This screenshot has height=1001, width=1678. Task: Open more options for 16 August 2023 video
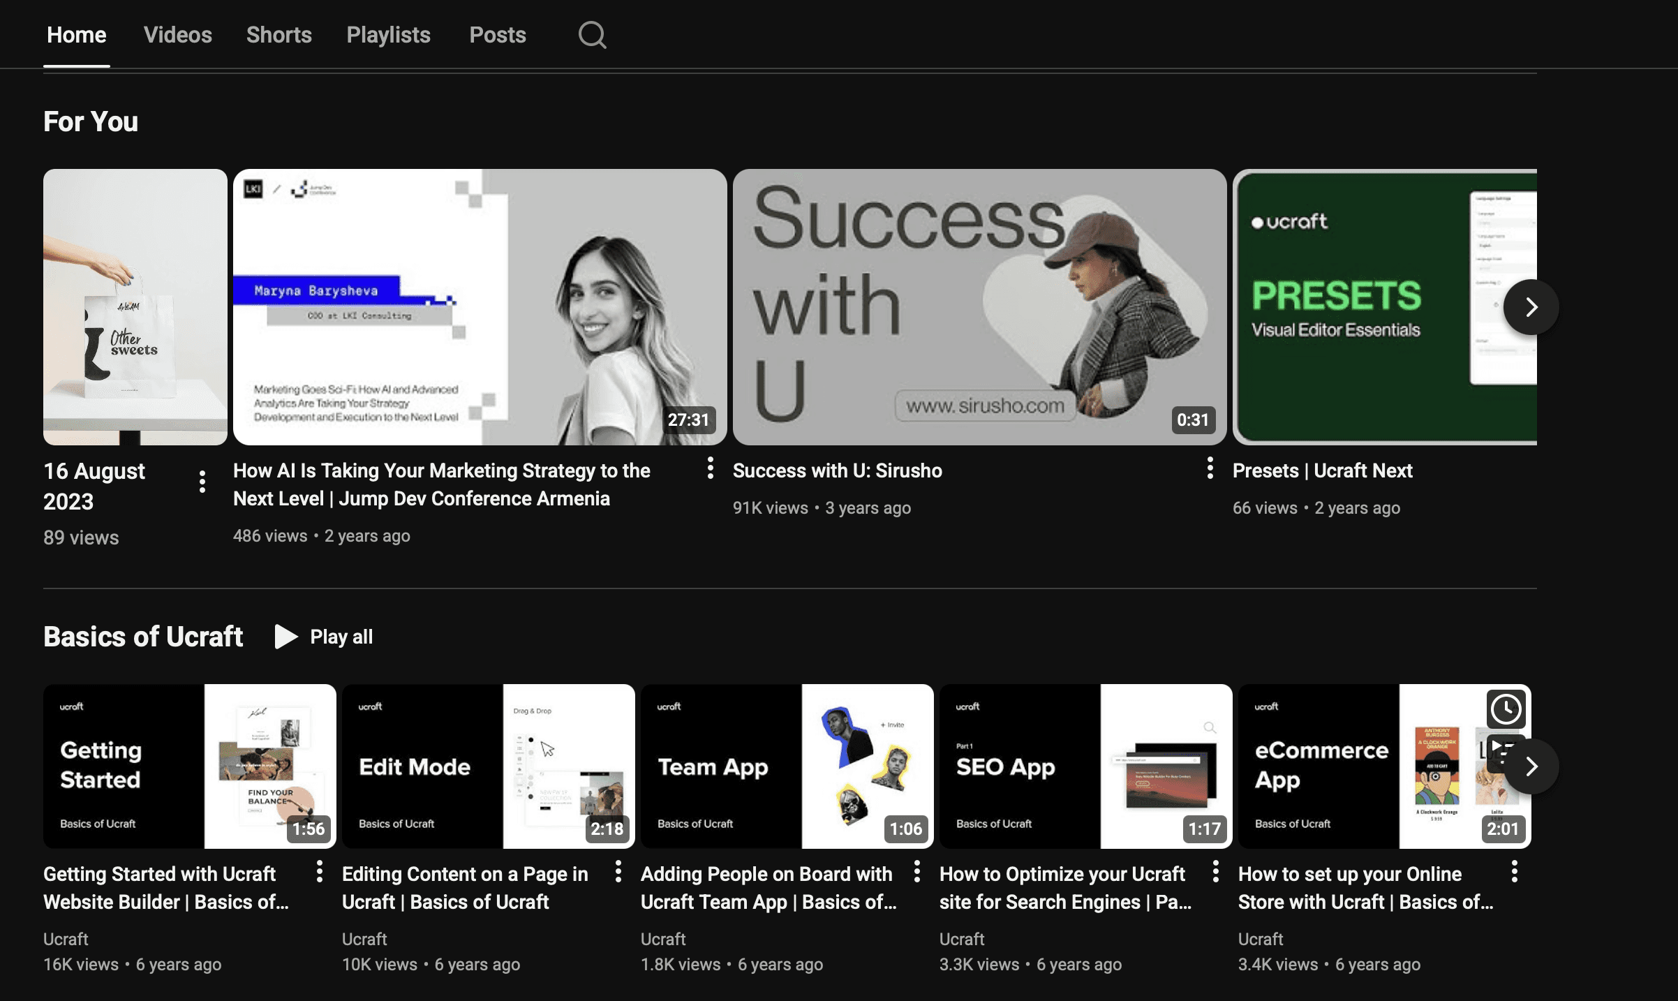click(202, 482)
